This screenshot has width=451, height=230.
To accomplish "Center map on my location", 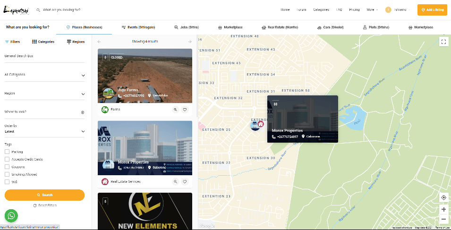I will point(443,198).
